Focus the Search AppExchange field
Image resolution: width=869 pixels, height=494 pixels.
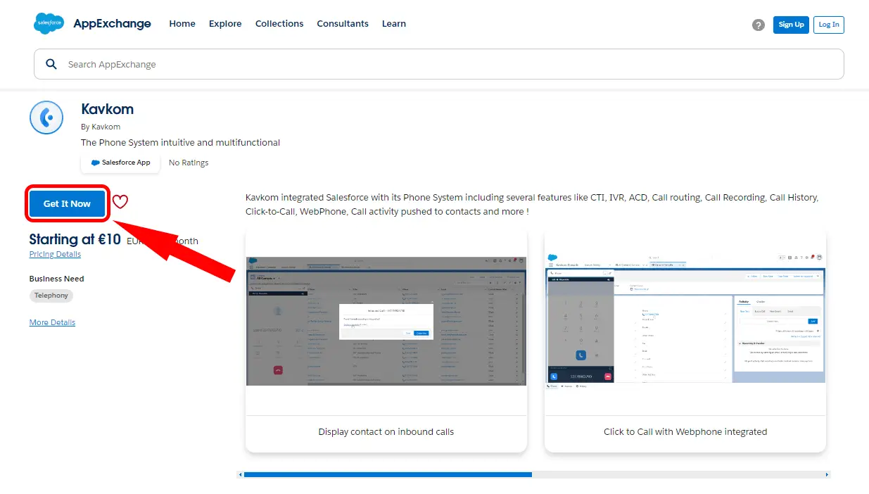point(450,64)
